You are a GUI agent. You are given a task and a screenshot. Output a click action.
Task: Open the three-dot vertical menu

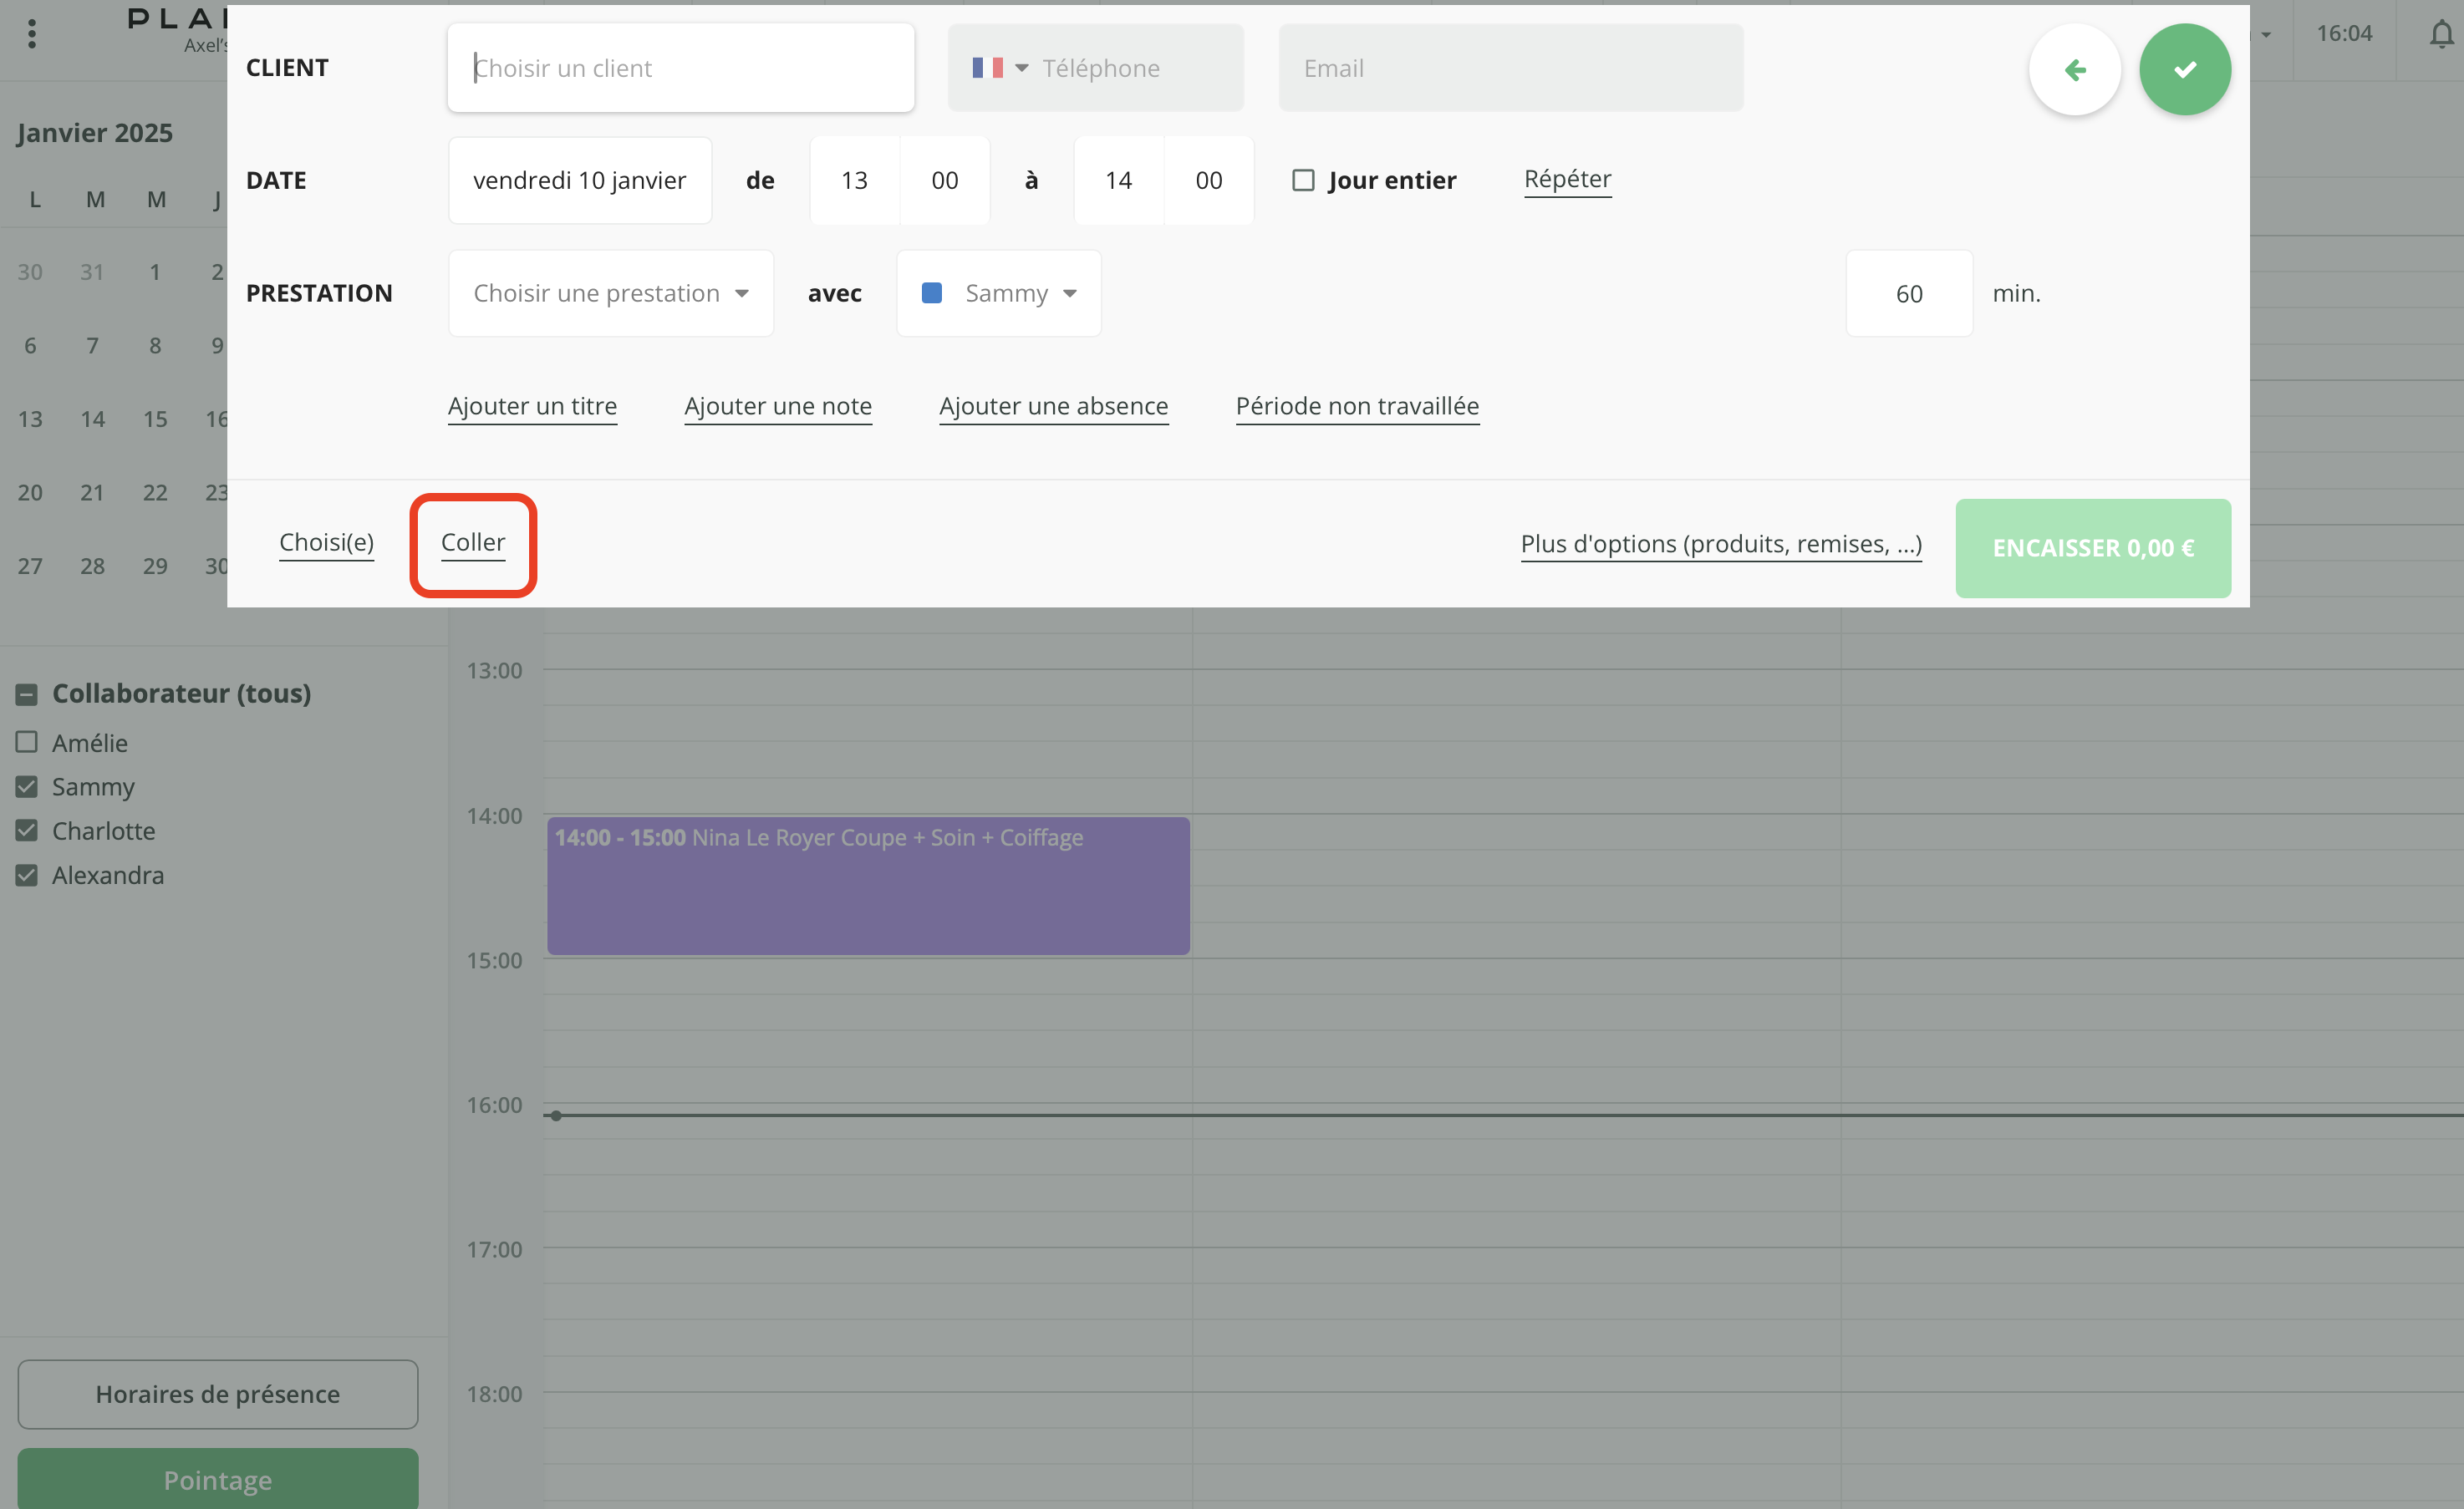point(32,34)
